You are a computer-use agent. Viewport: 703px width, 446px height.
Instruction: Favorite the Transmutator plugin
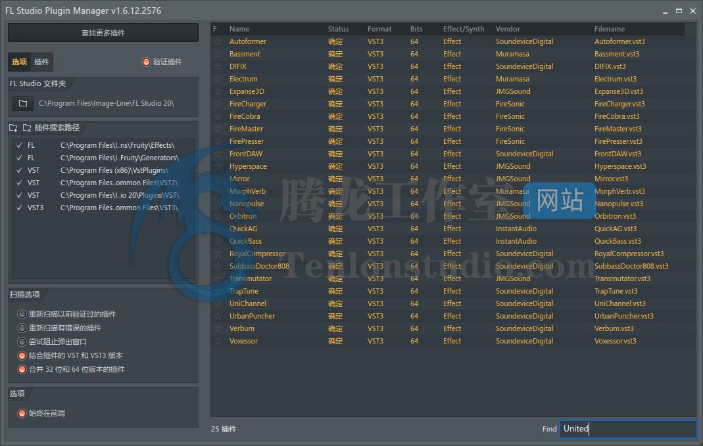(218, 279)
